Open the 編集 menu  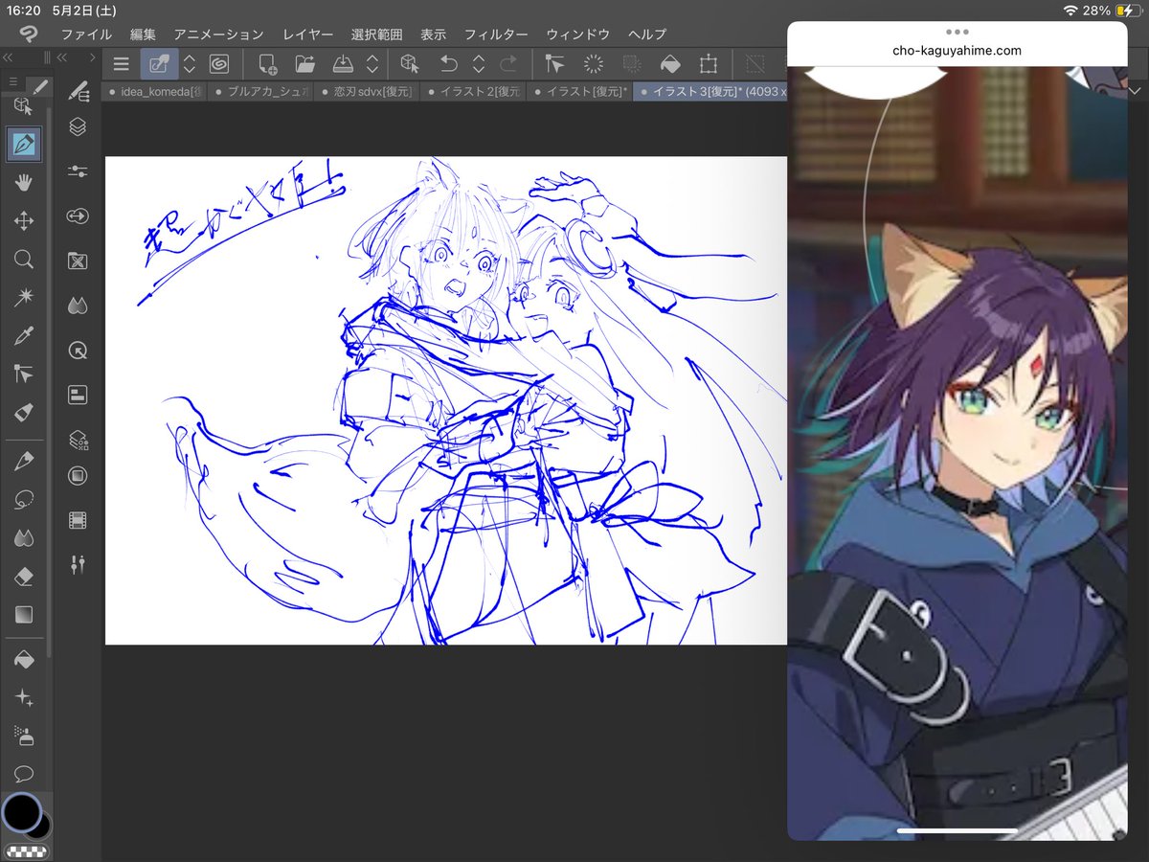coord(143,34)
